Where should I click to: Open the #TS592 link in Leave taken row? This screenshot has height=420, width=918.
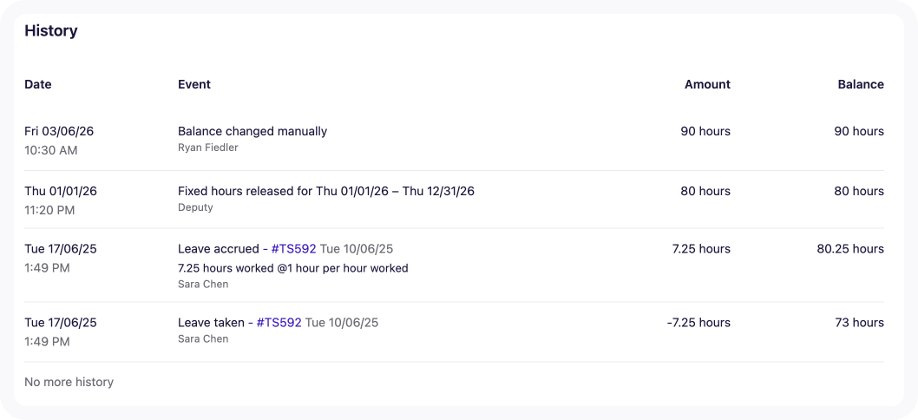click(x=279, y=323)
